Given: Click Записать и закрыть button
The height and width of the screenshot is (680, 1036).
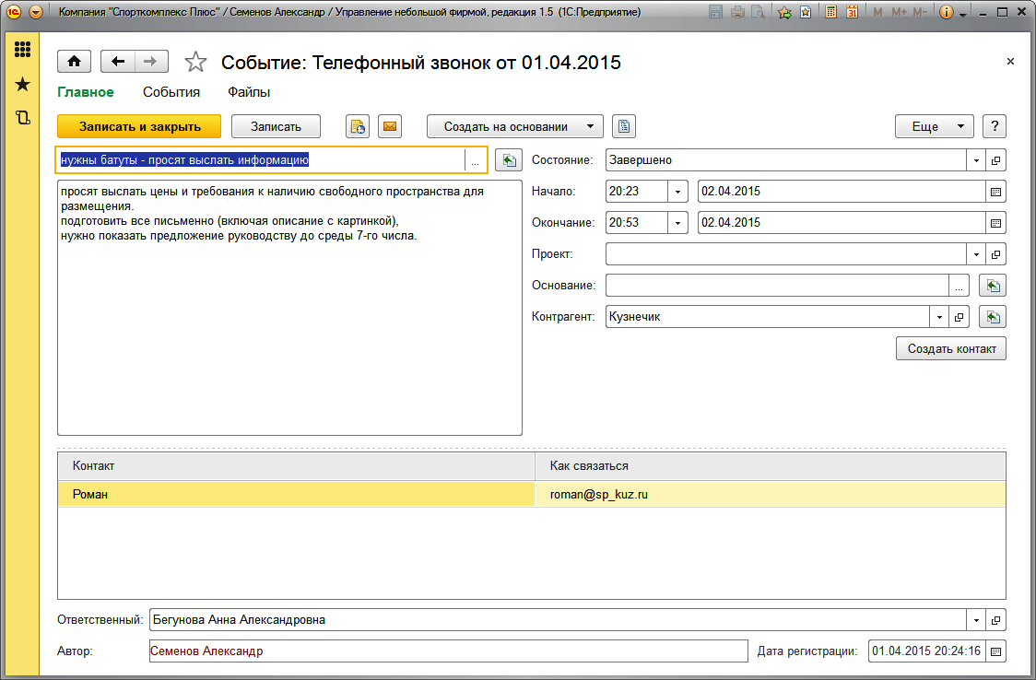Looking at the screenshot, I should coord(139,126).
